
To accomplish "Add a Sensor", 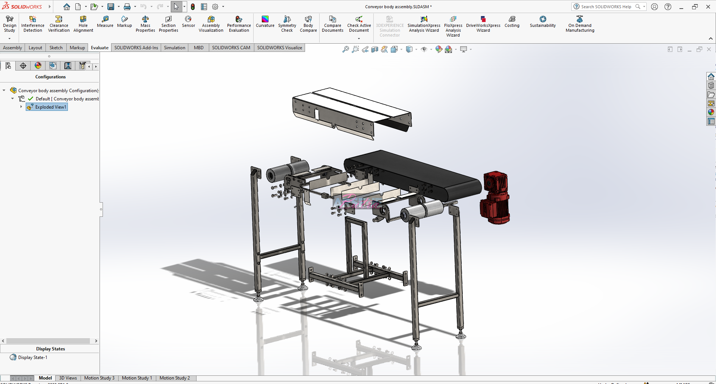I will pos(188,22).
